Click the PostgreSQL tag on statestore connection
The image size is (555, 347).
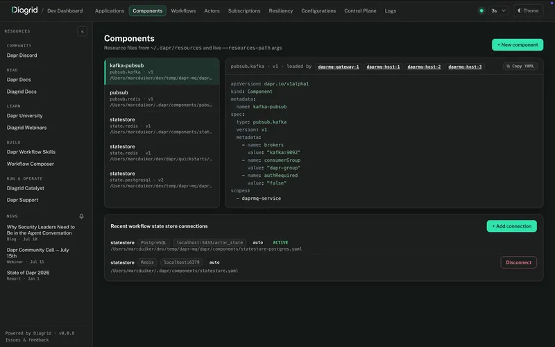coord(153,242)
